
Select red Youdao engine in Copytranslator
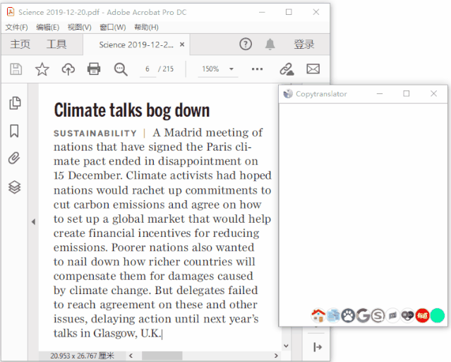[423, 315]
